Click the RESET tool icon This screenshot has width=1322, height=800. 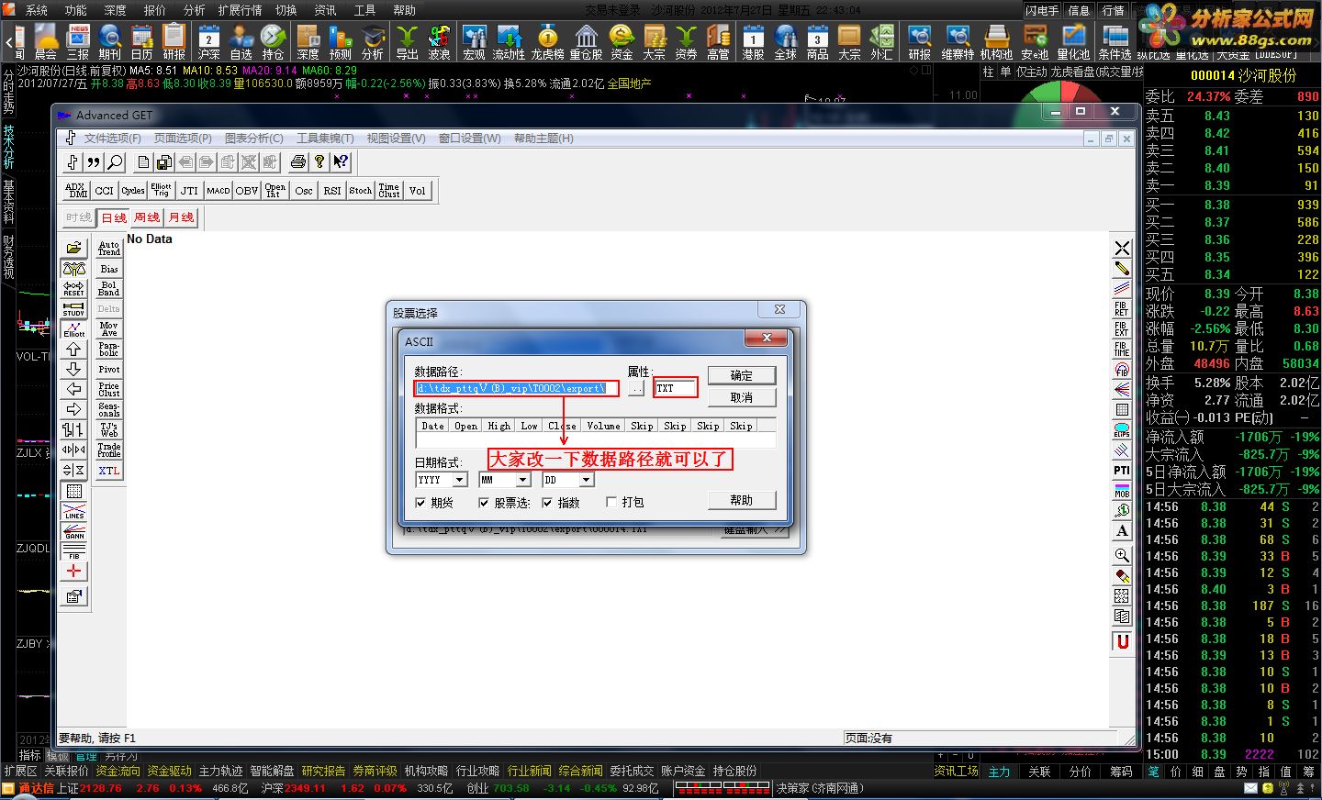[74, 288]
